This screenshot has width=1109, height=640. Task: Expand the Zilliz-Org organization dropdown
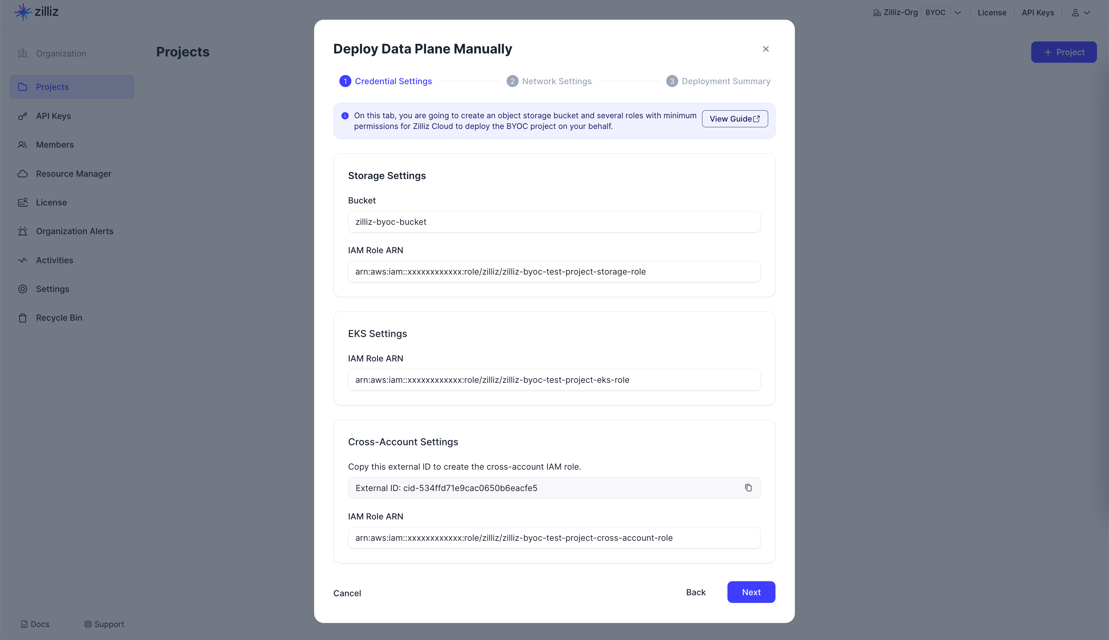[957, 13]
